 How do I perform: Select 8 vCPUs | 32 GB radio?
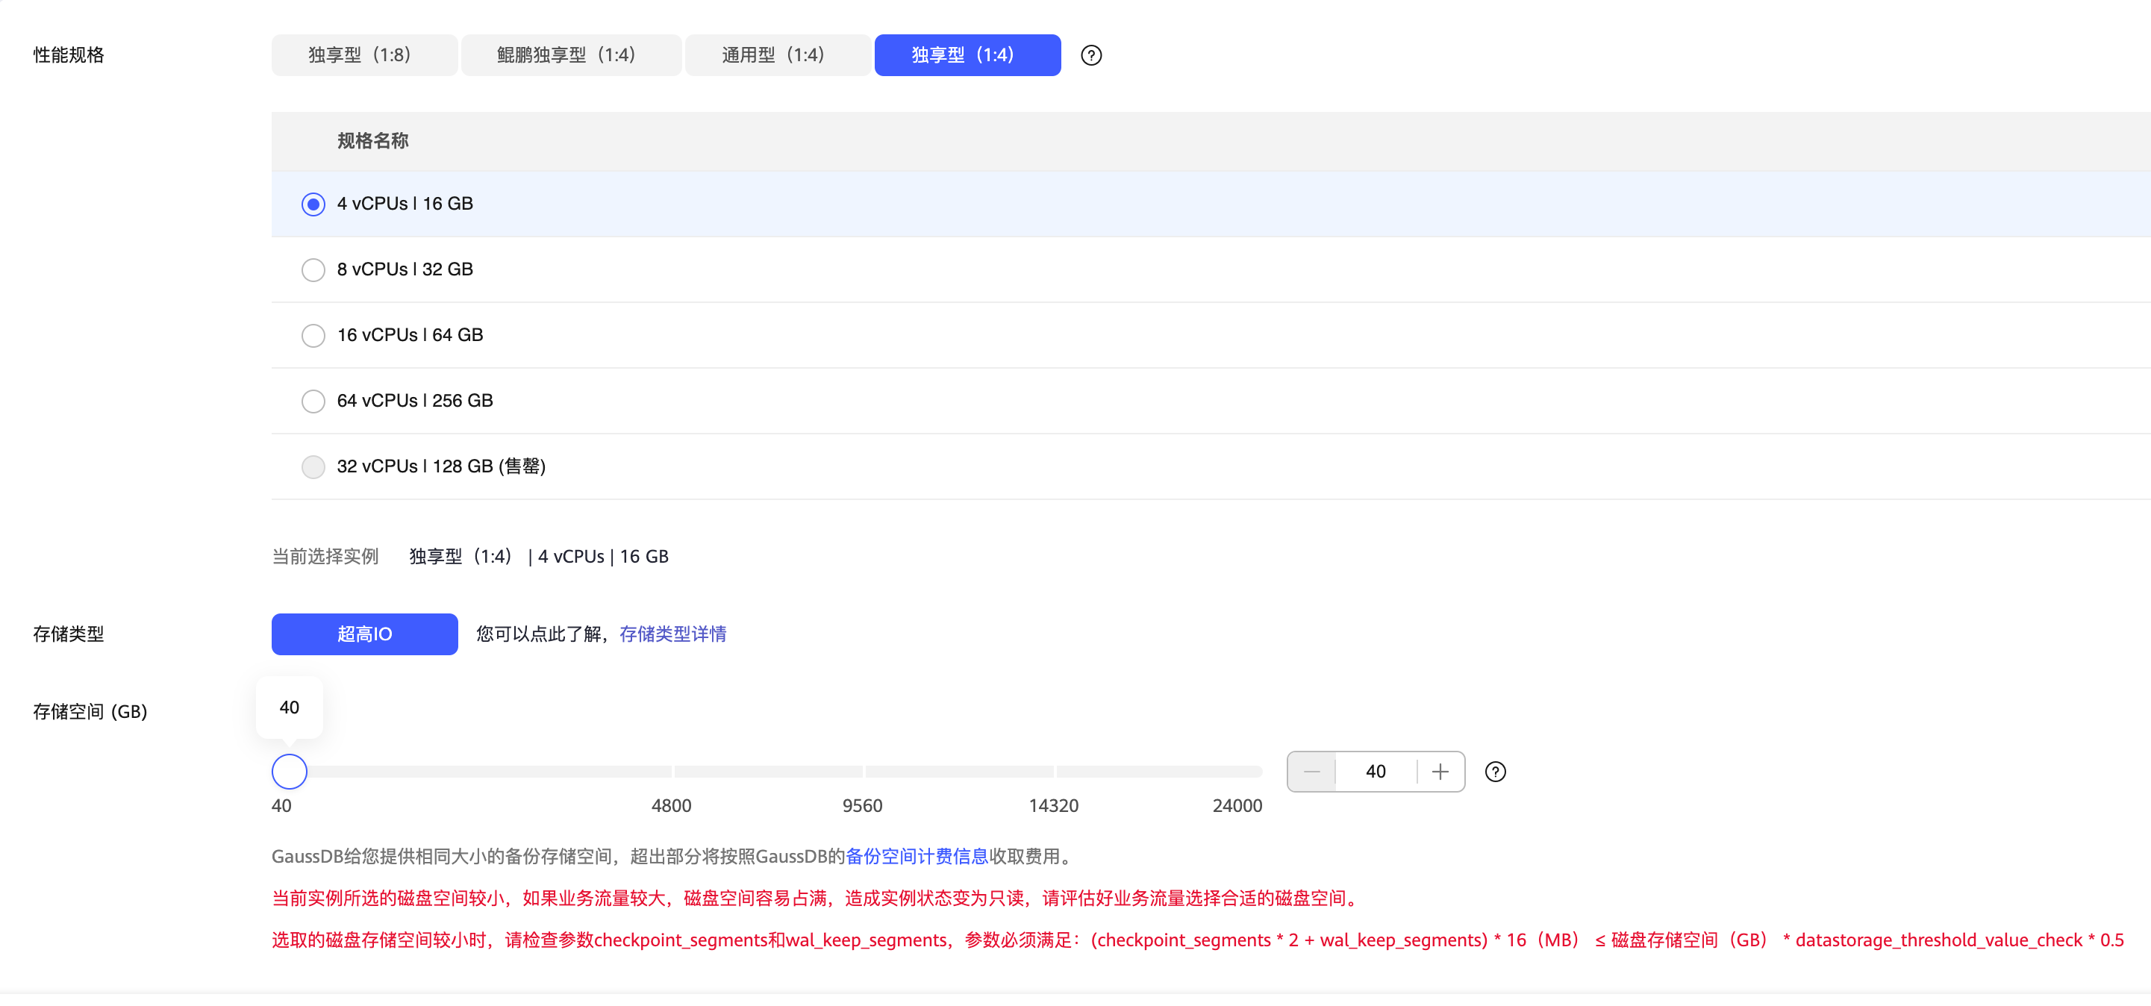point(313,269)
